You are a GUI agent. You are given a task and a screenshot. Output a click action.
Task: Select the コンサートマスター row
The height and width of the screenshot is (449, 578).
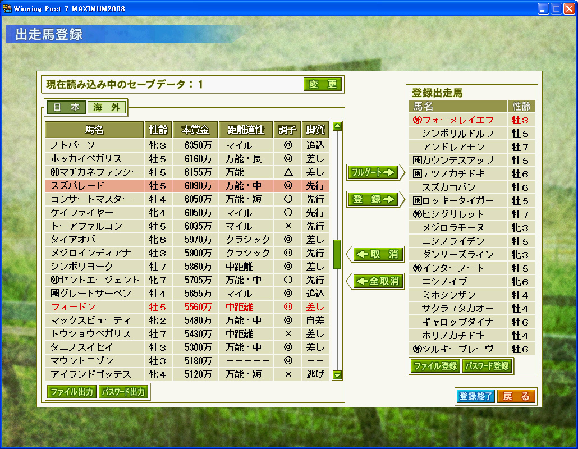pos(187,199)
